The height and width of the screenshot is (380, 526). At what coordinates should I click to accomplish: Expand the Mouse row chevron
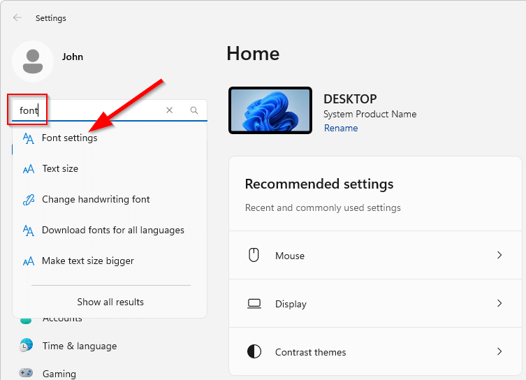tap(499, 255)
